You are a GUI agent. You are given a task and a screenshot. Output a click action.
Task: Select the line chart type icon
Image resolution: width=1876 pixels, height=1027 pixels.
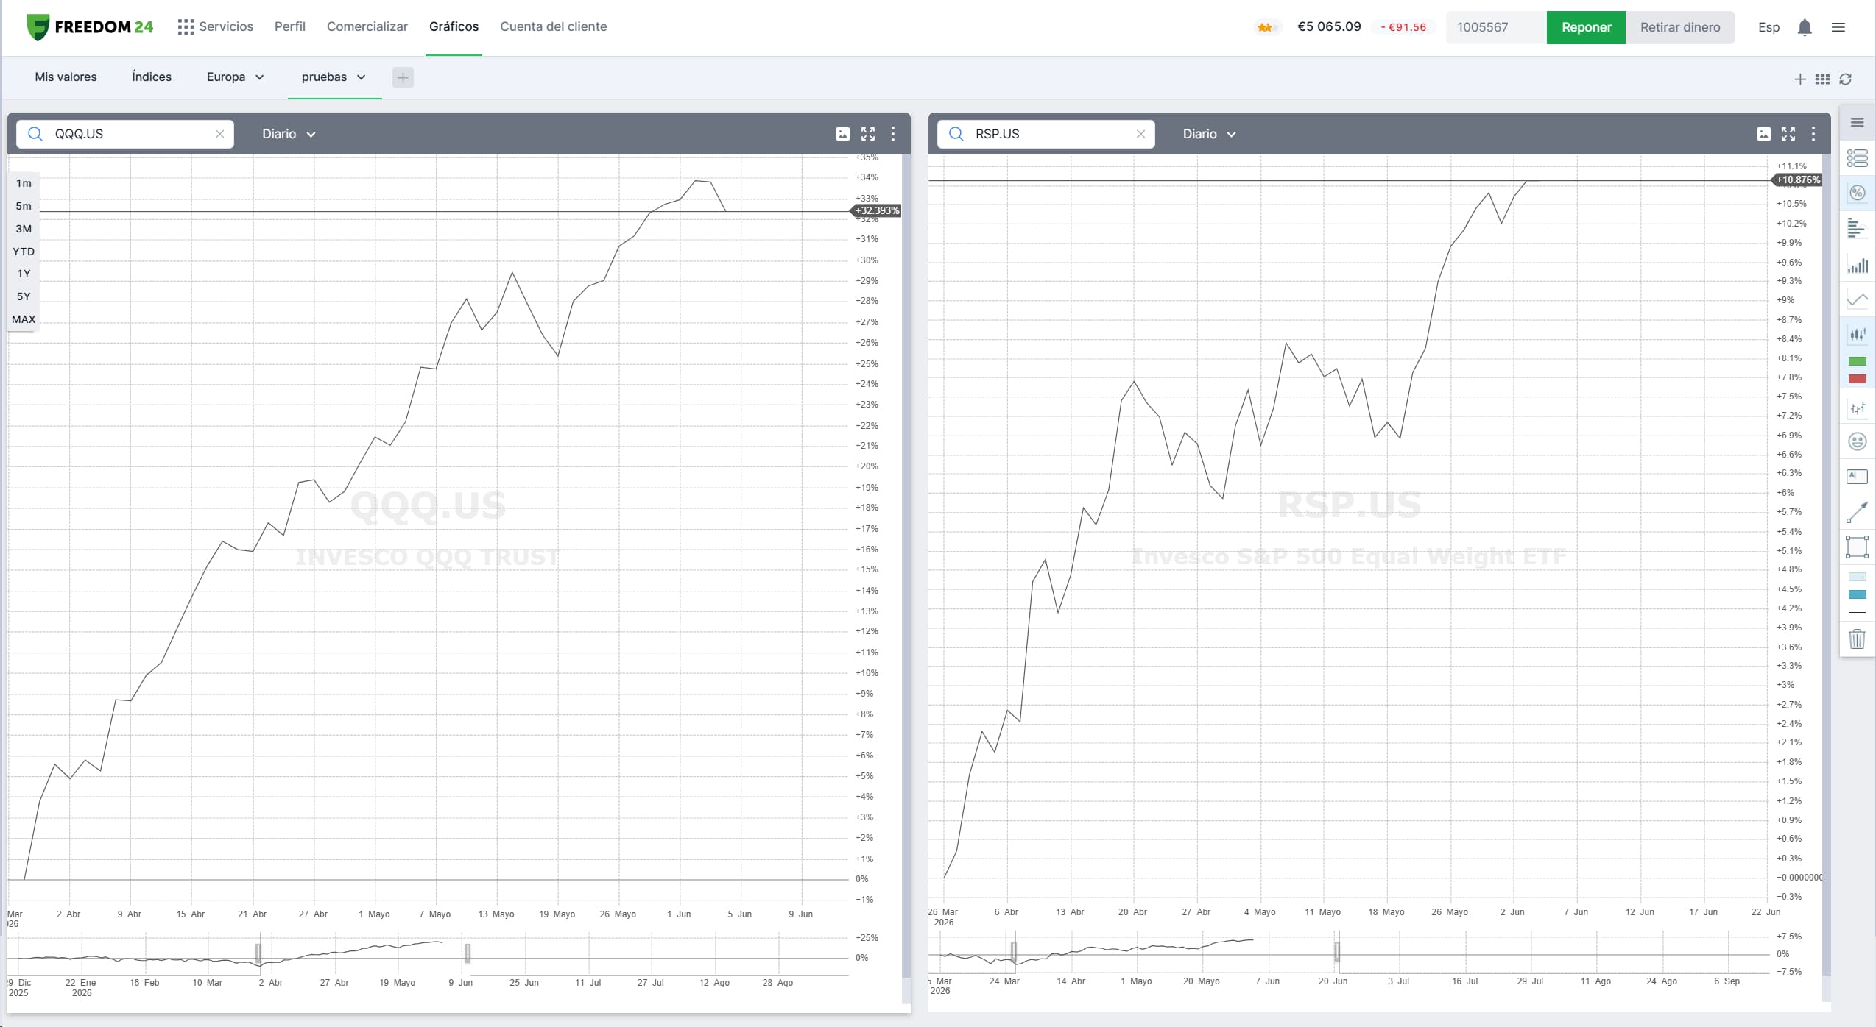[x=1857, y=299]
